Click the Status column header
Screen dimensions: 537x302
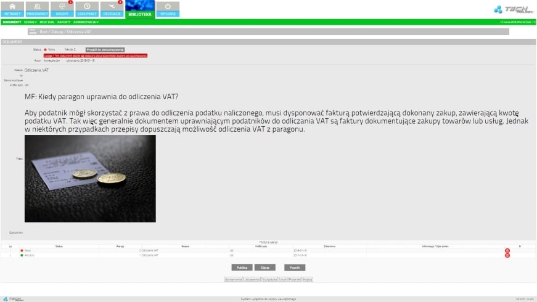point(59,246)
